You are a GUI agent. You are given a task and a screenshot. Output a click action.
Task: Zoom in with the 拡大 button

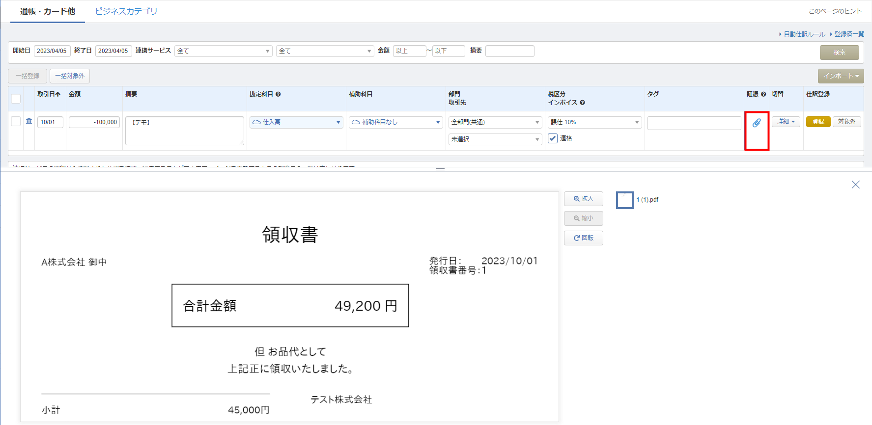[584, 199]
